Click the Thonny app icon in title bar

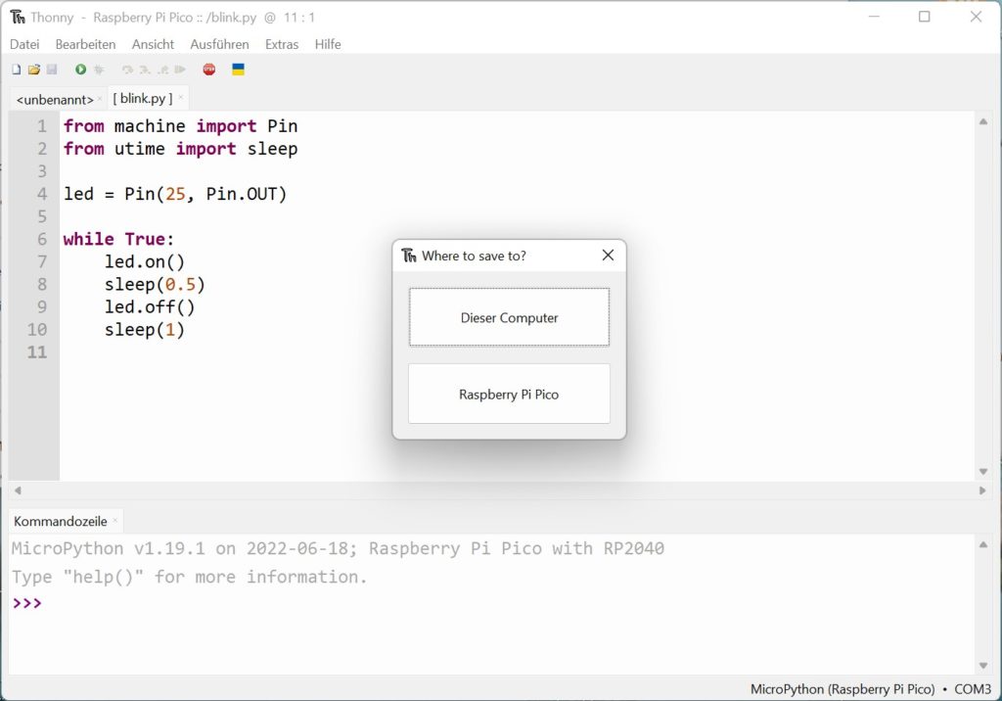pos(18,18)
